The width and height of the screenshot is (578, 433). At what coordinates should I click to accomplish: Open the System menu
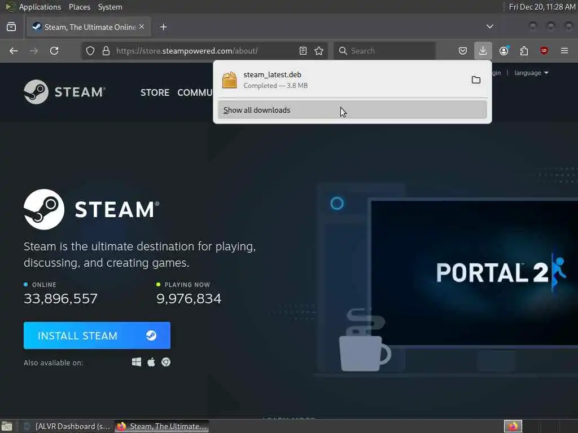tap(110, 7)
